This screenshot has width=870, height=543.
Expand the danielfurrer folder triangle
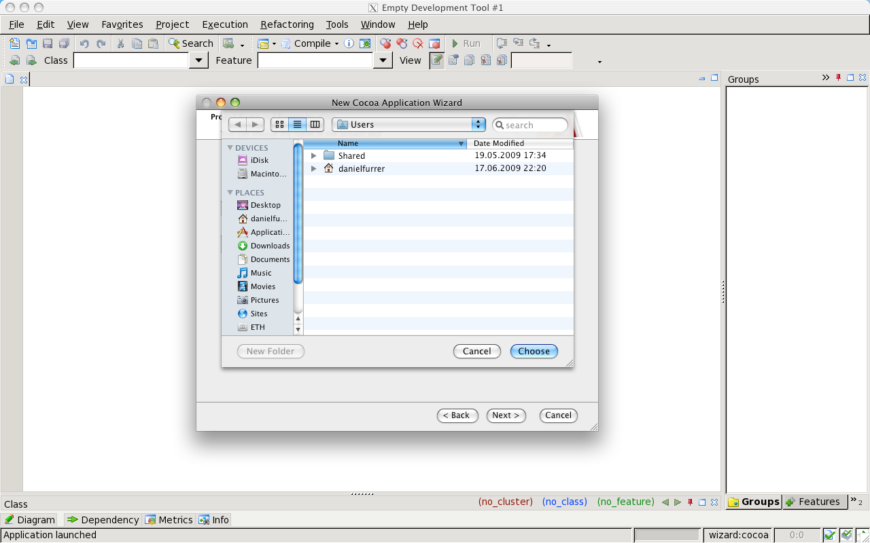313,168
